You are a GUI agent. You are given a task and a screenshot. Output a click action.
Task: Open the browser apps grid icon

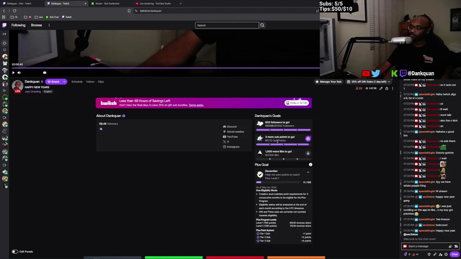click(x=4, y=17)
